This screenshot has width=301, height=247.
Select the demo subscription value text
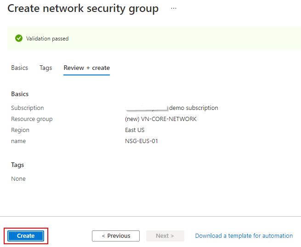[193, 108]
